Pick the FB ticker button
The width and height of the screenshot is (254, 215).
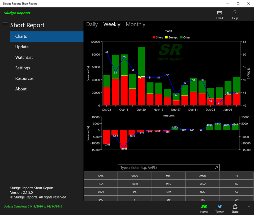point(237,176)
